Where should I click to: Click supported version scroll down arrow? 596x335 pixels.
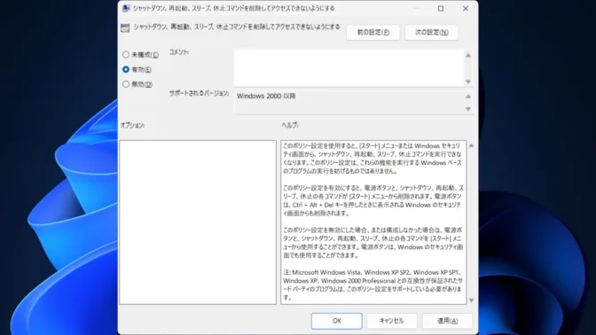click(x=468, y=109)
